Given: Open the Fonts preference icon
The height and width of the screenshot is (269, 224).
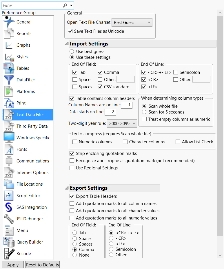Looking at the screenshot, I should [x=9, y=149].
